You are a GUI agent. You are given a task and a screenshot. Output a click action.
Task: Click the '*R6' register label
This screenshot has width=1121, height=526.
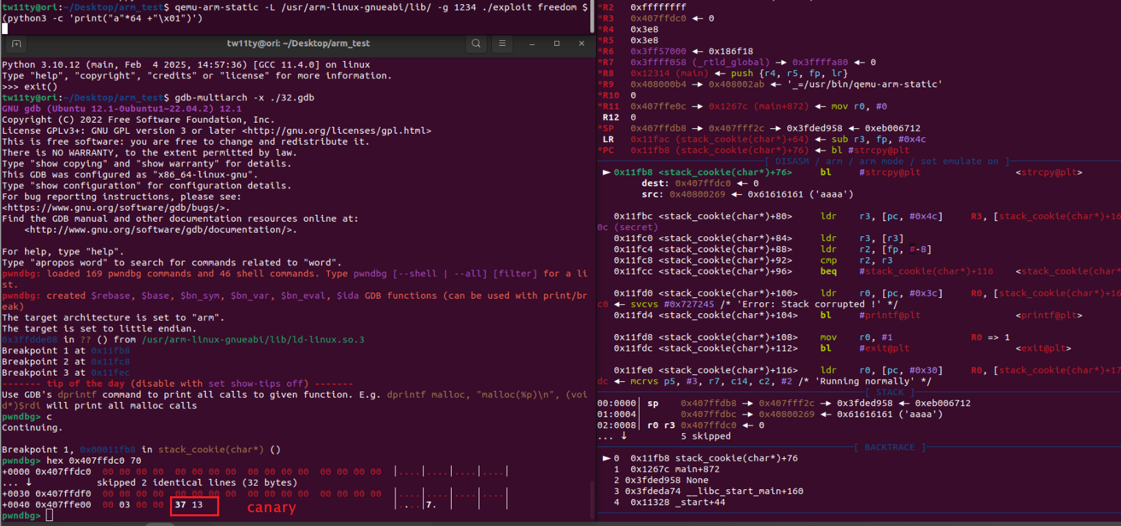(x=606, y=51)
